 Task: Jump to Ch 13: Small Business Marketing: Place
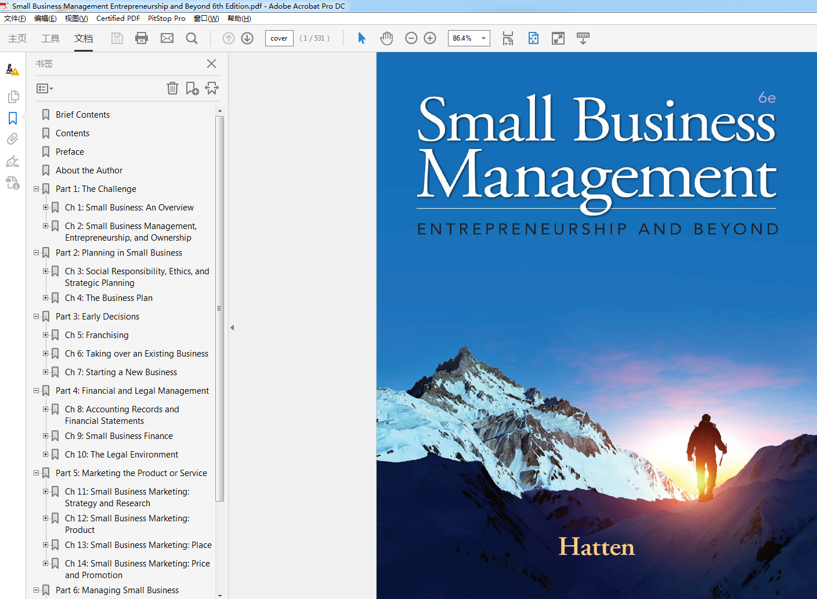[138, 545]
